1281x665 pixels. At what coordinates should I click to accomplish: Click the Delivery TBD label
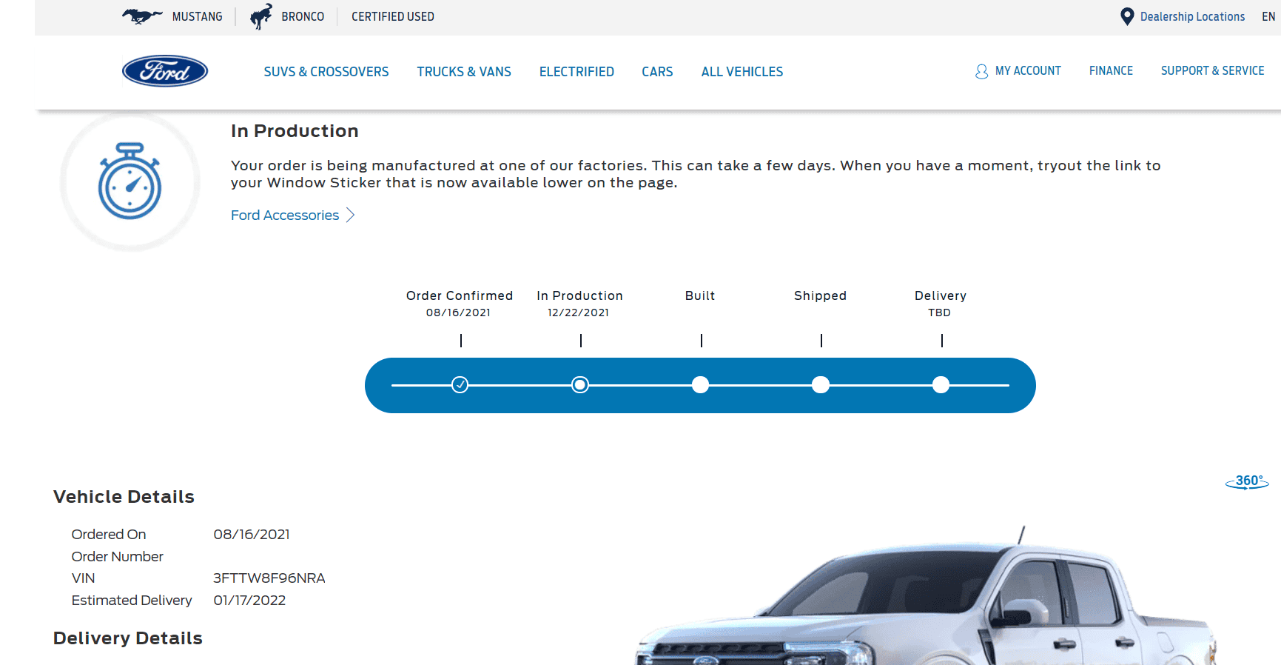click(x=940, y=313)
